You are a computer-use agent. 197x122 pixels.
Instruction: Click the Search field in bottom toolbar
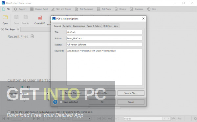tap(143, 119)
